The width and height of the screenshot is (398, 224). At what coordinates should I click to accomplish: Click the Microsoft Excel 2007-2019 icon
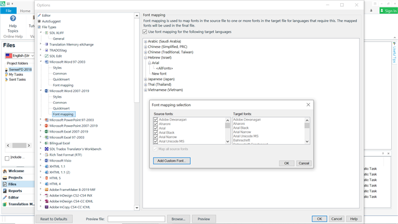tap(47, 131)
